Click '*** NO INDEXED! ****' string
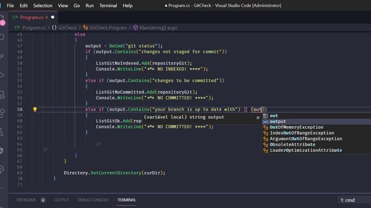 pyautogui.click(x=173, y=69)
